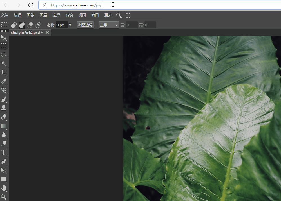Viewport: 281px width, 201px height.
Task: Pick the Eyedropper tool
Action: tap(4, 82)
